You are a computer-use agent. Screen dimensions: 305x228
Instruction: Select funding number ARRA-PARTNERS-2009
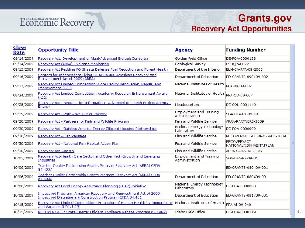tap(245, 121)
